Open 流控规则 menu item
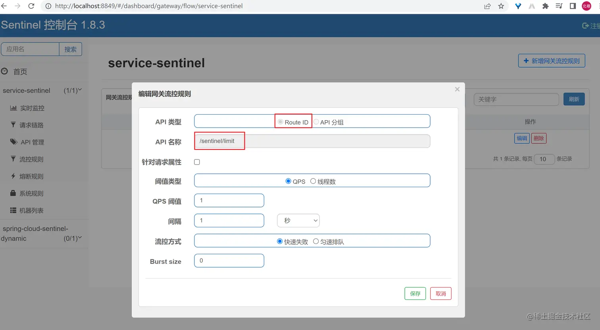 31,159
